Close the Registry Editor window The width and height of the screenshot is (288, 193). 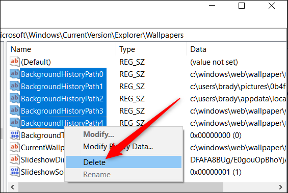coord(272,6)
